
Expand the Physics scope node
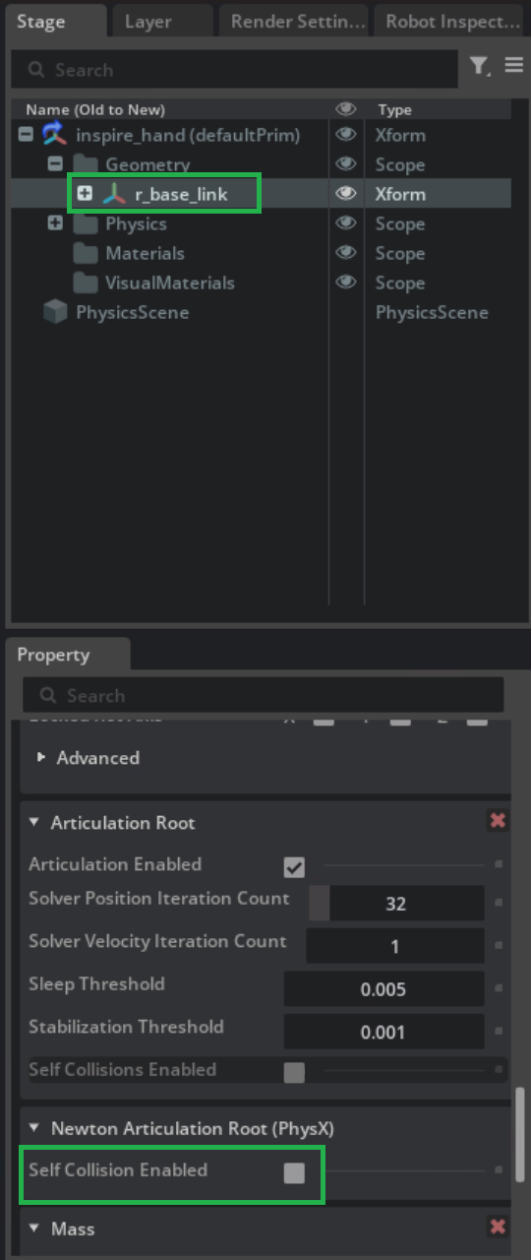tap(55, 223)
